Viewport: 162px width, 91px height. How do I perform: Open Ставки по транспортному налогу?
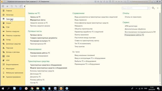[x=87, y=41]
